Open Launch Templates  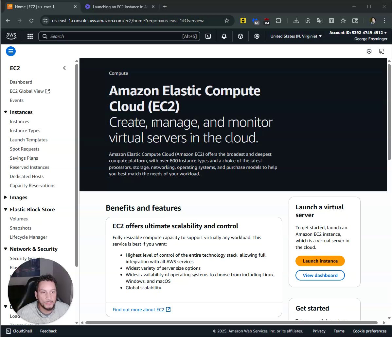click(29, 140)
